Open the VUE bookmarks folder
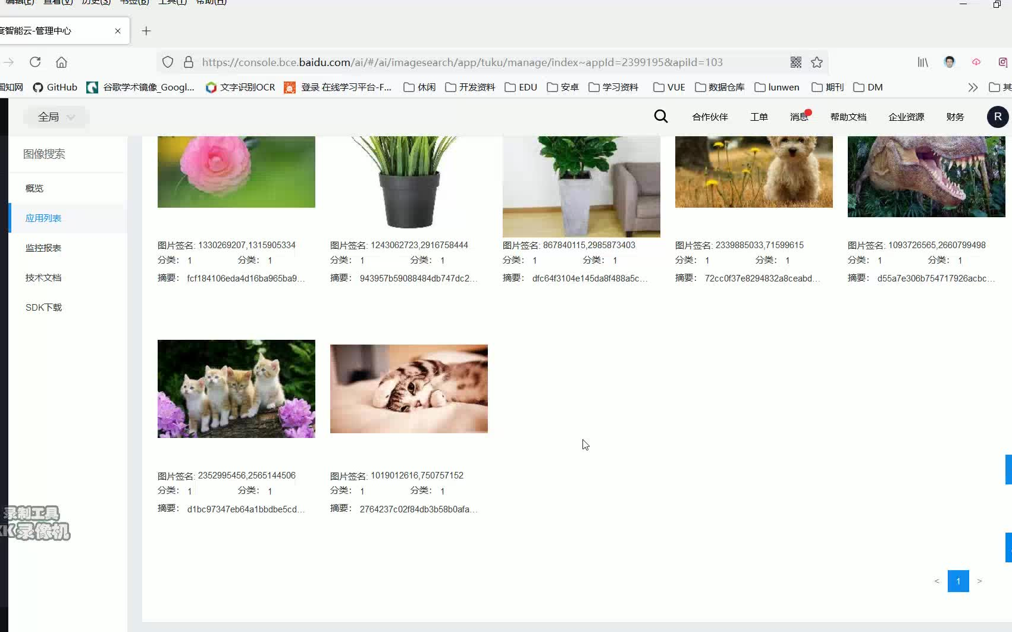 (669, 87)
